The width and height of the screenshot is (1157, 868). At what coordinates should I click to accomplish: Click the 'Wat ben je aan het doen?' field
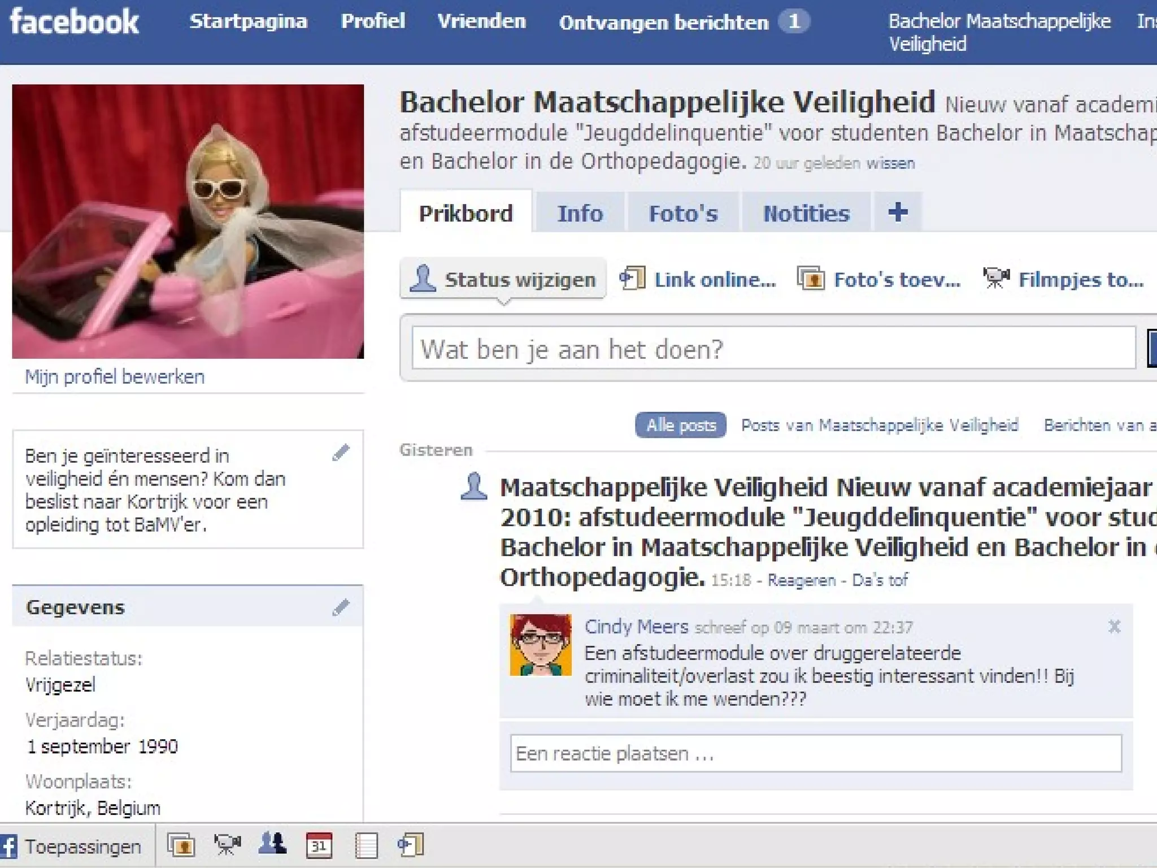click(x=773, y=349)
